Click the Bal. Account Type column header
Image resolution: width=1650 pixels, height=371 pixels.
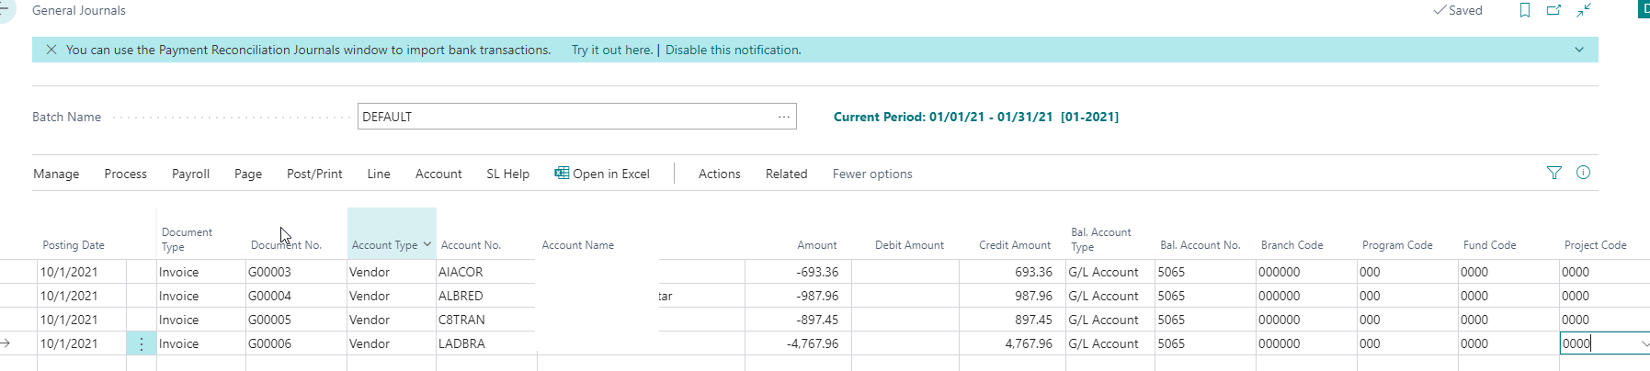[x=1101, y=240]
